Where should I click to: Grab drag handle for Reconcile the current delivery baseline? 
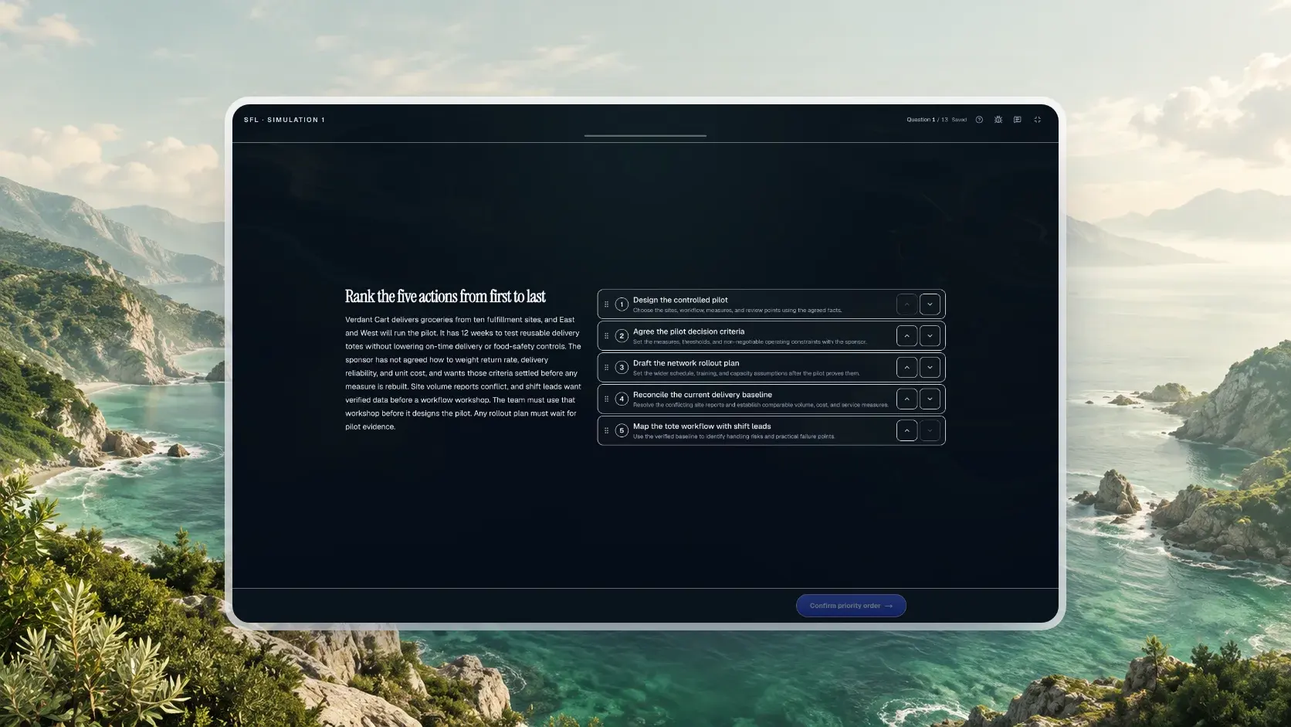click(606, 399)
